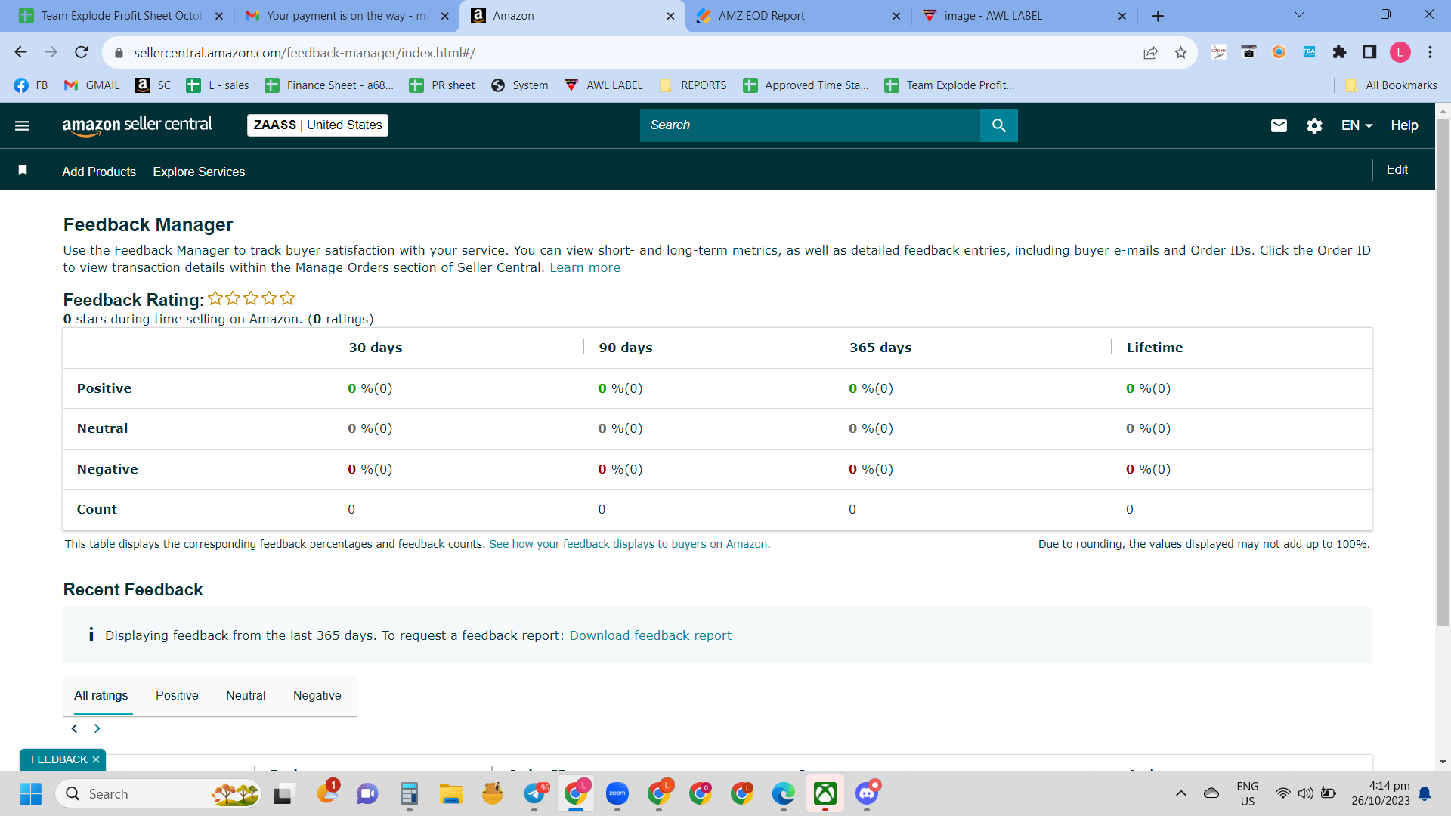
Task: Click See how your feedback displays link
Action: tap(630, 544)
